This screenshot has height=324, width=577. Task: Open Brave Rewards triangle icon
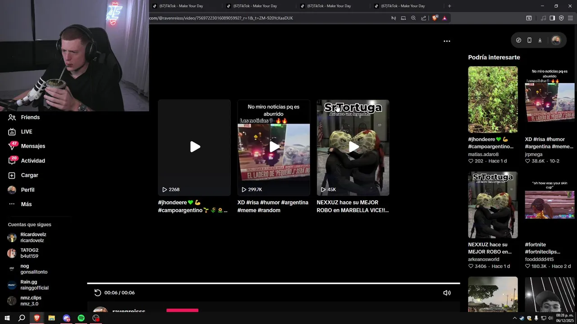444,18
